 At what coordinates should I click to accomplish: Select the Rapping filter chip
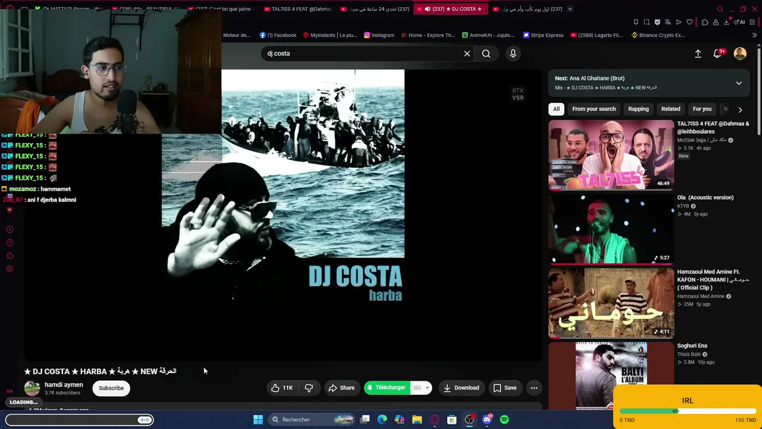pyautogui.click(x=638, y=109)
